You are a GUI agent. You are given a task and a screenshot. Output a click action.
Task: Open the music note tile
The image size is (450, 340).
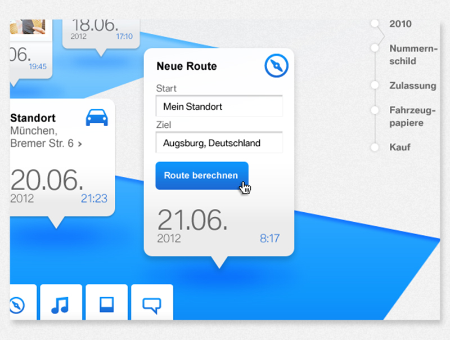click(60, 305)
